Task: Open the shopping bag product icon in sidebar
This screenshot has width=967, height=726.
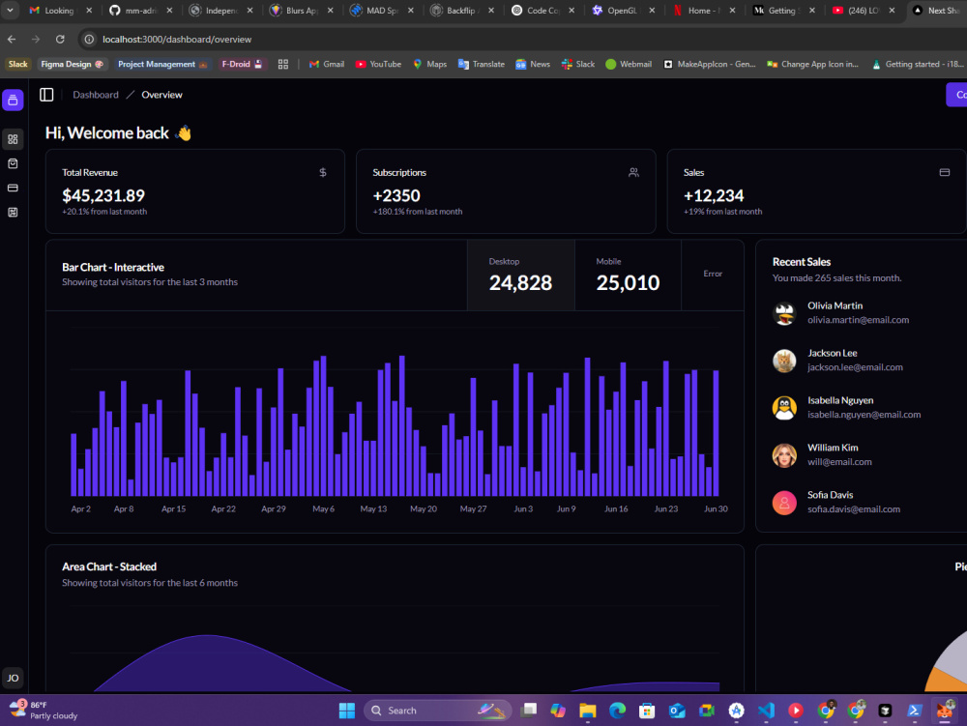Action: pos(13,163)
